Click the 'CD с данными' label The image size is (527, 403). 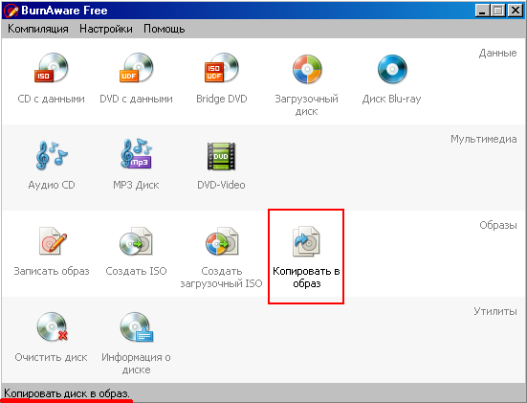pos(51,99)
